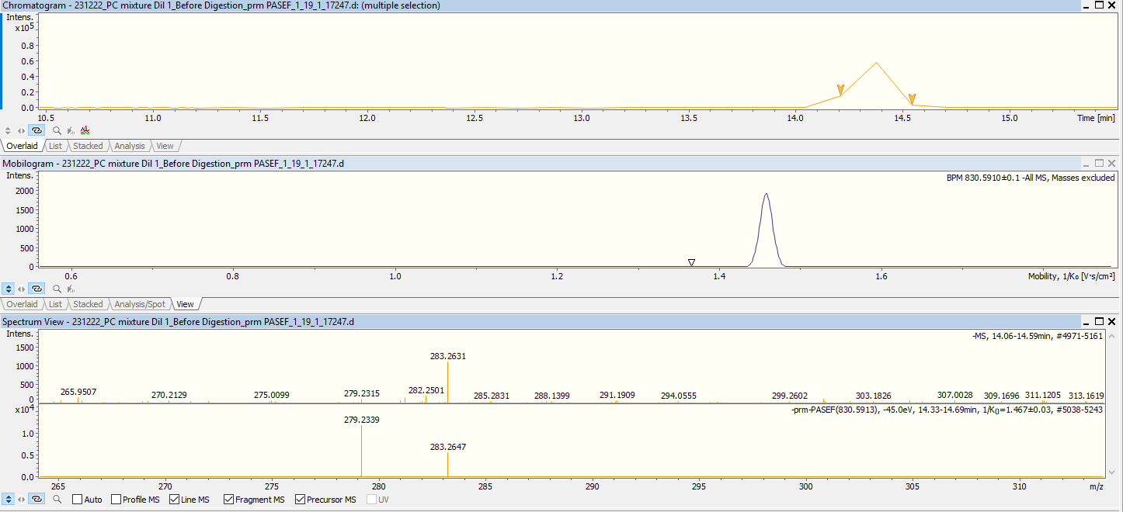This screenshot has height=512, width=1123.
Task: Click the 279.2339 peak in fragment spectrum
Action: (361, 450)
